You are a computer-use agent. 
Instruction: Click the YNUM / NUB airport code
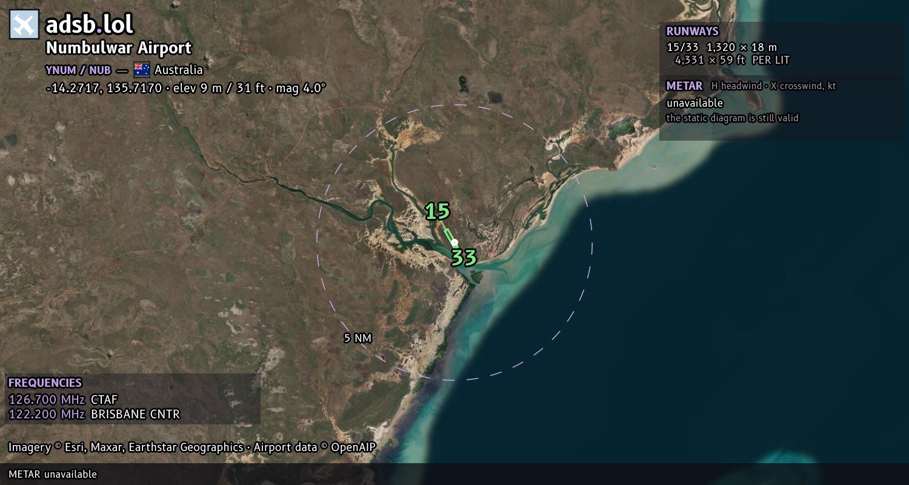[78, 70]
